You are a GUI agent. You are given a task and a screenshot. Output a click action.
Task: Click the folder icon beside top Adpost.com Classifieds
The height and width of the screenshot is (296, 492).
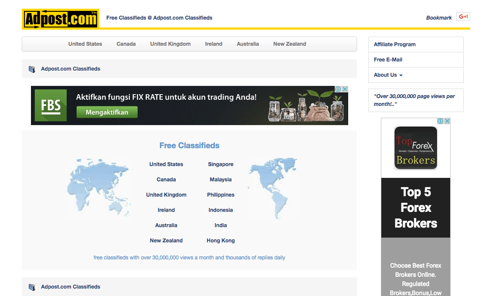tap(32, 68)
